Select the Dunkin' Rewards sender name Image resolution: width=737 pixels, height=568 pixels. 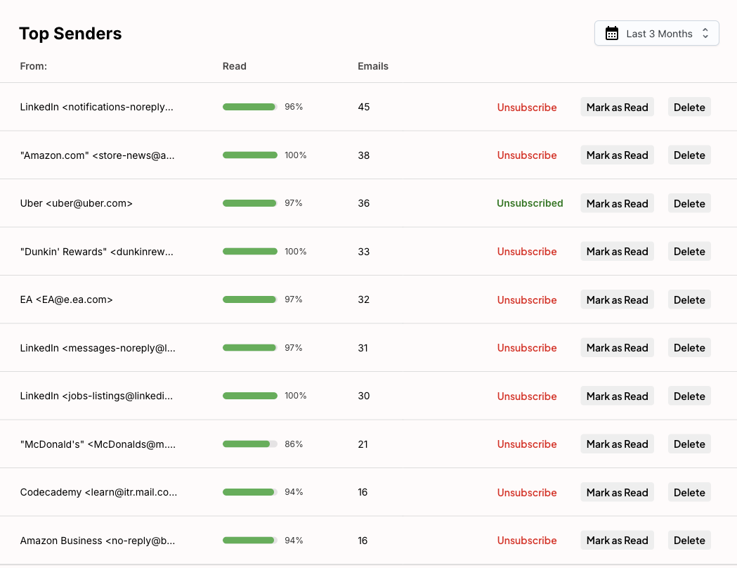point(96,252)
